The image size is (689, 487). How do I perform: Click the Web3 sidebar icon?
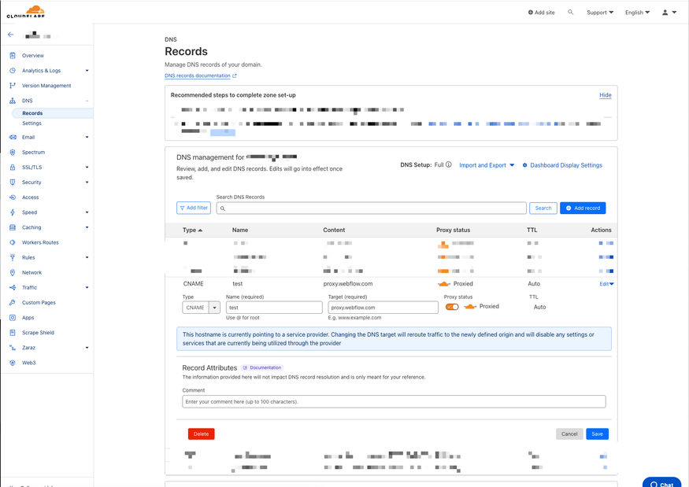pos(13,363)
